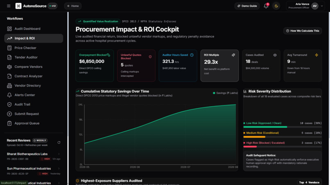This screenshot has height=185, width=330.
Task: Click the Approval Queue clipboard icon
Action: [9, 123]
